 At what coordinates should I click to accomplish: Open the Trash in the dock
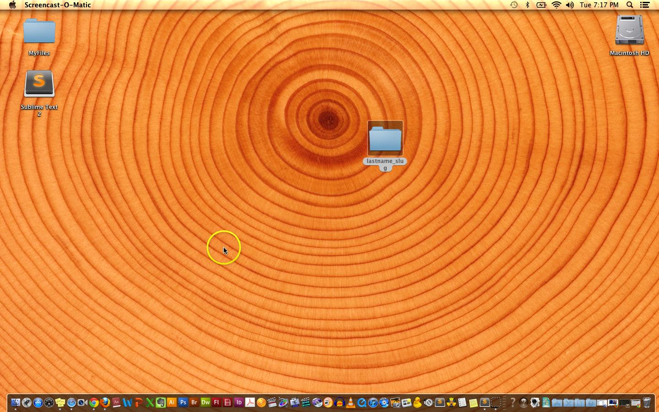coord(647,403)
